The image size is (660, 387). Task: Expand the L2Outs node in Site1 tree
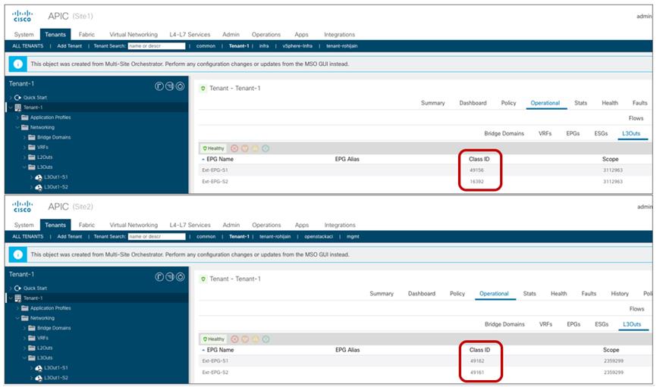[x=24, y=158]
